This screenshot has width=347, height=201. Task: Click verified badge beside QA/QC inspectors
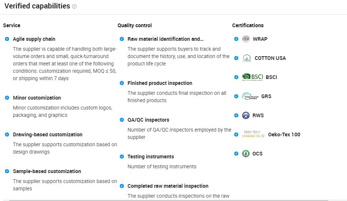click(122, 120)
